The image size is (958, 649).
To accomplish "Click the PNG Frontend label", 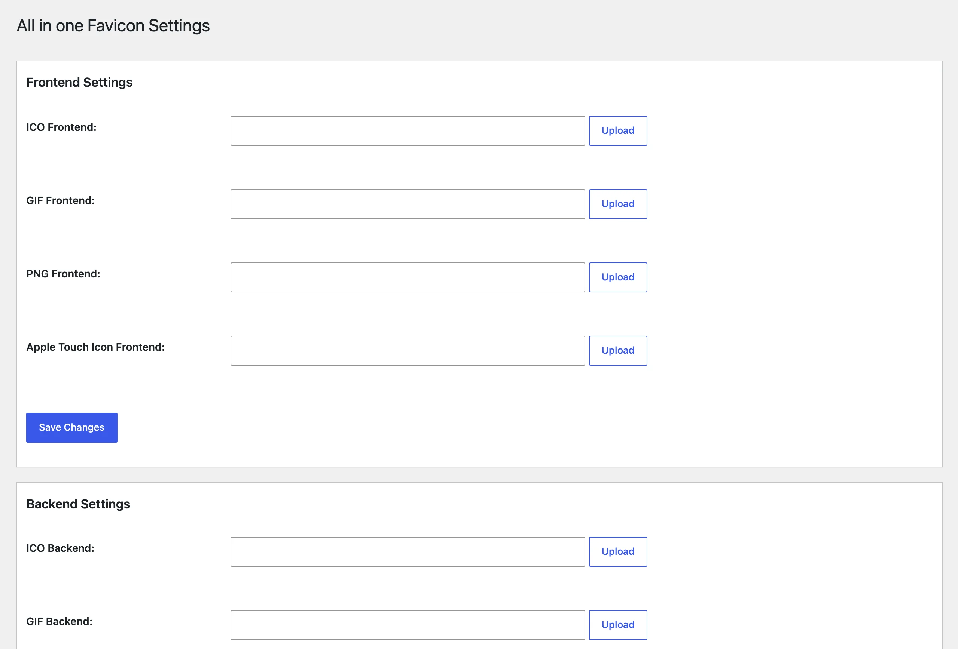I will pyautogui.click(x=64, y=274).
